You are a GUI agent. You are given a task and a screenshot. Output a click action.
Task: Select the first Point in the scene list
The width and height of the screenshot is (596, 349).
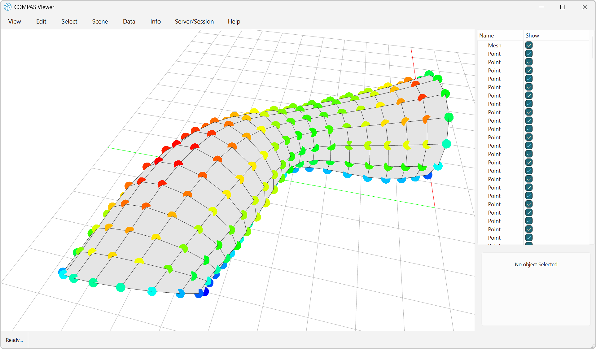click(x=494, y=54)
